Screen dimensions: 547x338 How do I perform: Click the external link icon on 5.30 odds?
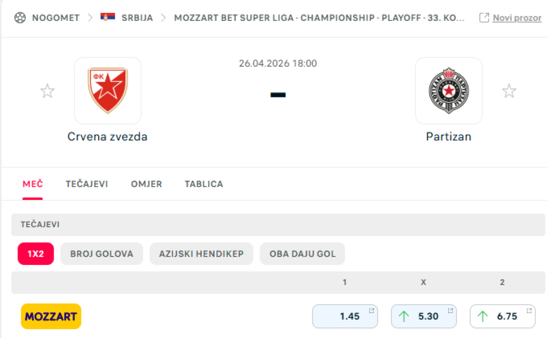[x=451, y=311]
